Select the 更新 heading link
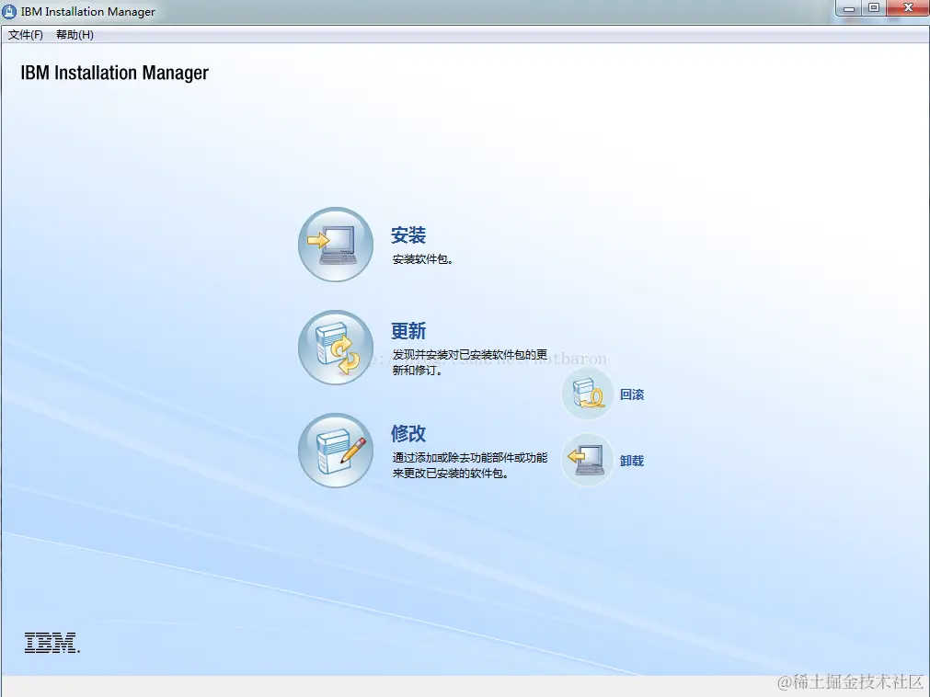The image size is (930, 697). point(408,331)
